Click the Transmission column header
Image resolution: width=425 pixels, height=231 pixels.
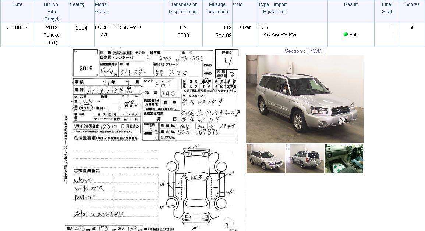coord(183,4)
